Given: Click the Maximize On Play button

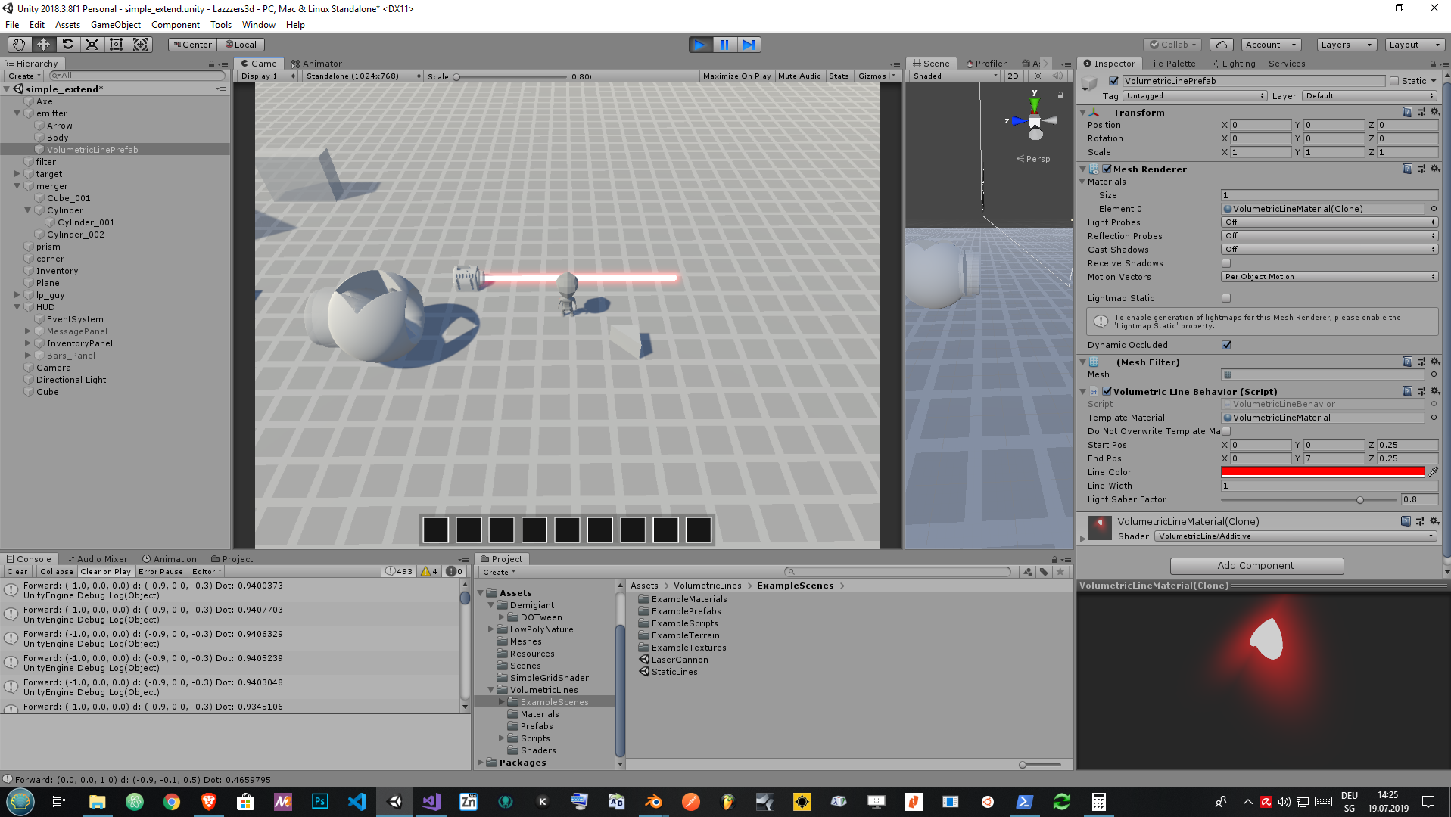Looking at the screenshot, I should tap(736, 76).
